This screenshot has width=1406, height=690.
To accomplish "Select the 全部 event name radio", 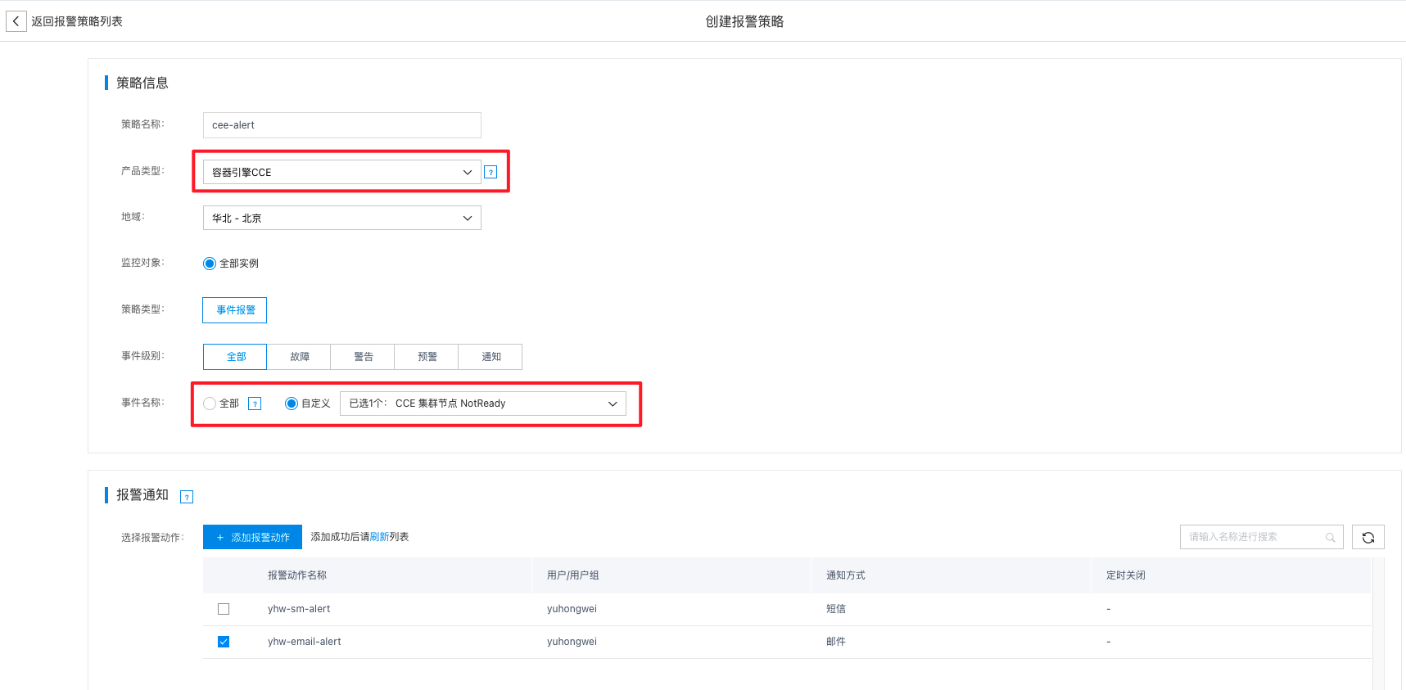I will 210,404.
